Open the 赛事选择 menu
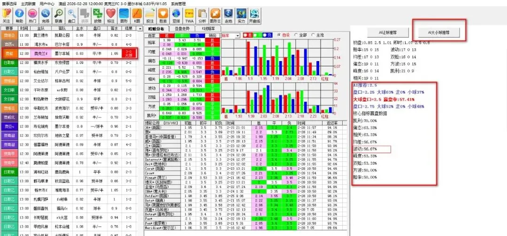Viewport: 507px width, 236px height. point(9,4)
